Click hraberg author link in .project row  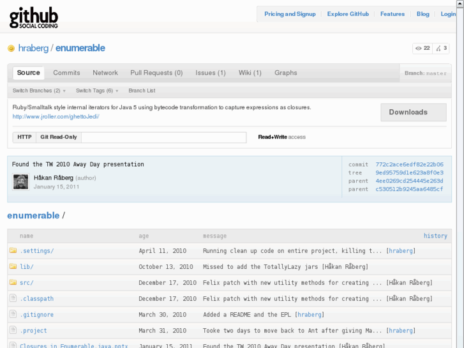point(401,331)
